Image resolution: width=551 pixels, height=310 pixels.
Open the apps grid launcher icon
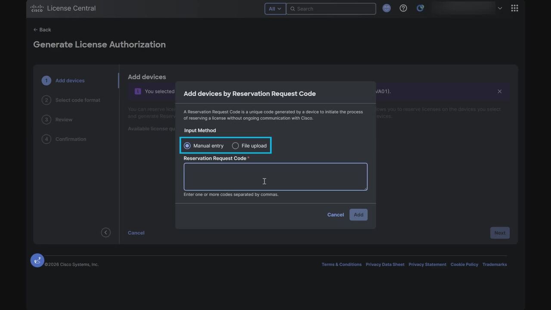[x=514, y=8]
